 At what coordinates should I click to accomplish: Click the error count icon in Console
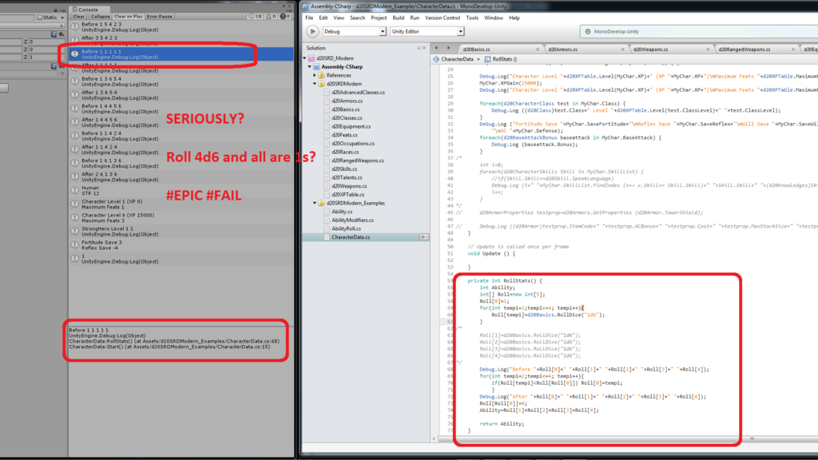[283, 17]
